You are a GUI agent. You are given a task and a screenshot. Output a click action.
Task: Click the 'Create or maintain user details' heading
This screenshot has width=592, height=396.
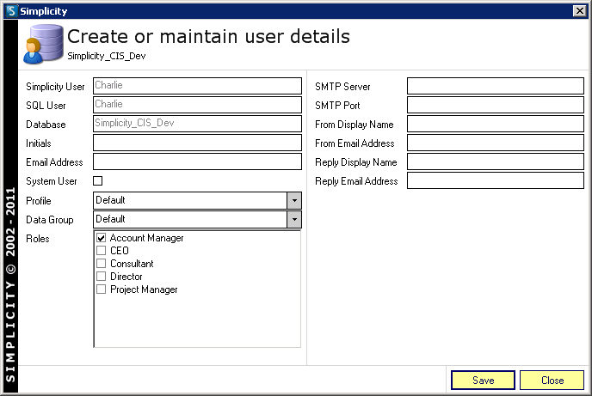coord(208,37)
